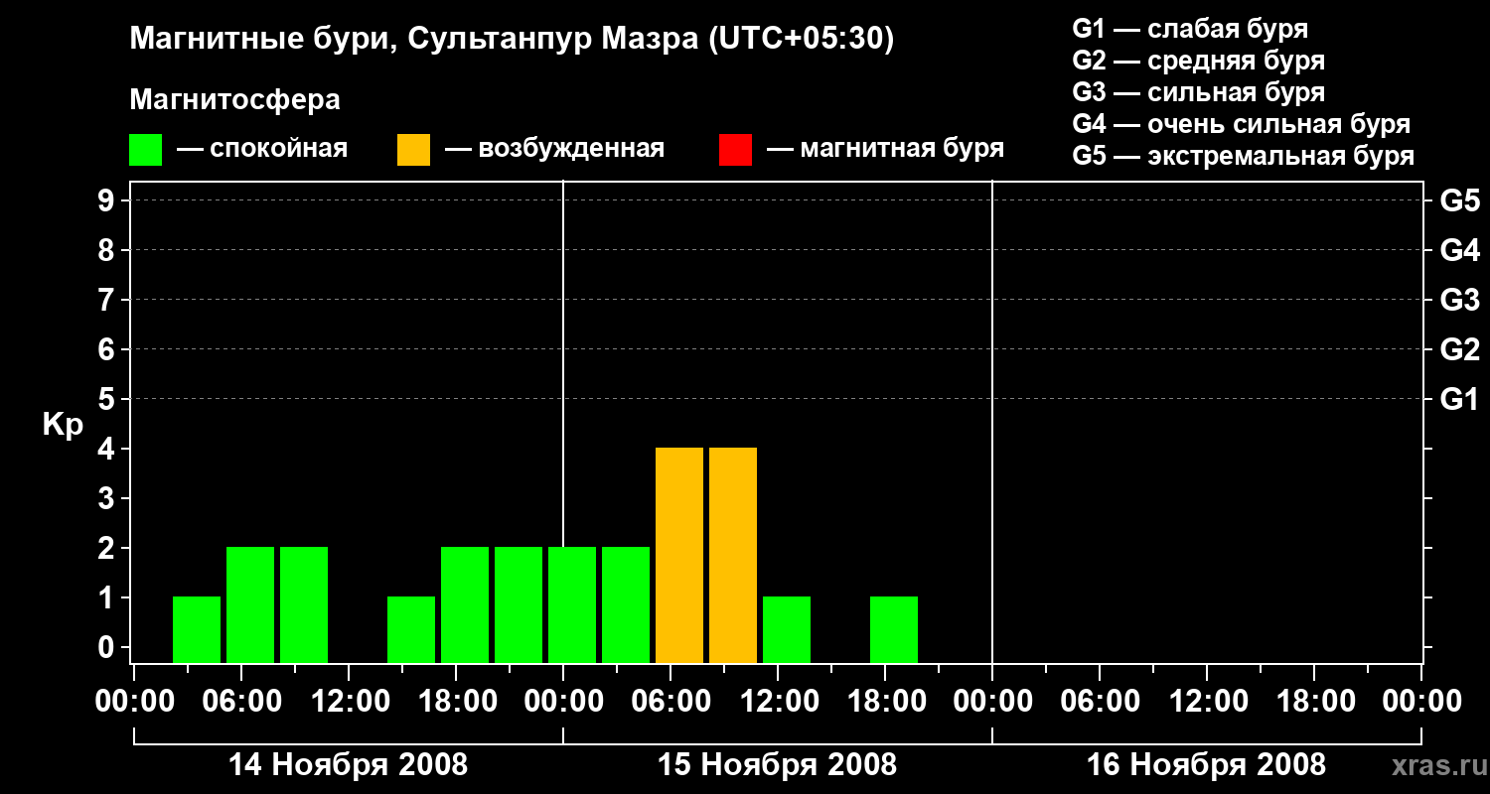1490x794 pixels.
Task: Click the green Kp 2 bar above 18:00 on 14 Ноября
Action: 465,605
